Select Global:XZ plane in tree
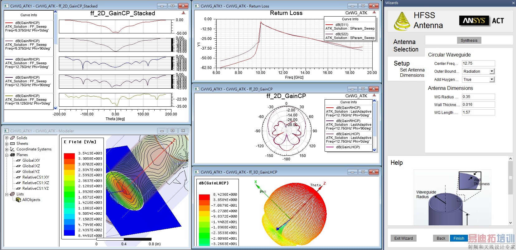Image resolution: width=516 pixels, height=250 pixels. click(x=31, y=166)
